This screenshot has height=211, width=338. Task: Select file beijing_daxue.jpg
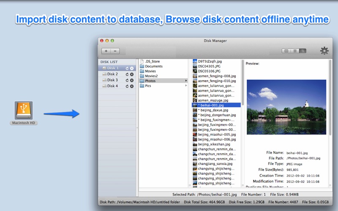(216, 110)
